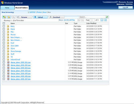Image resolution: width=134 pixels, height=104 pixels.
Task: Click the Windows Home Server logo
Action: tap(12, 3)
